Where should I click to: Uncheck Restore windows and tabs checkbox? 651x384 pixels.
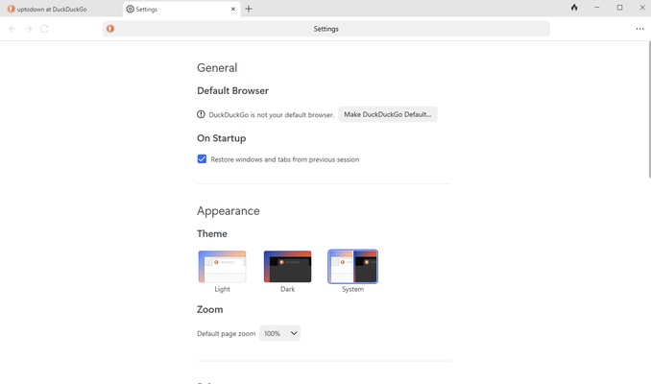(202, 159)
